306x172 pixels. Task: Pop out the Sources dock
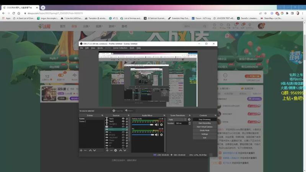(x=129, y=115)
